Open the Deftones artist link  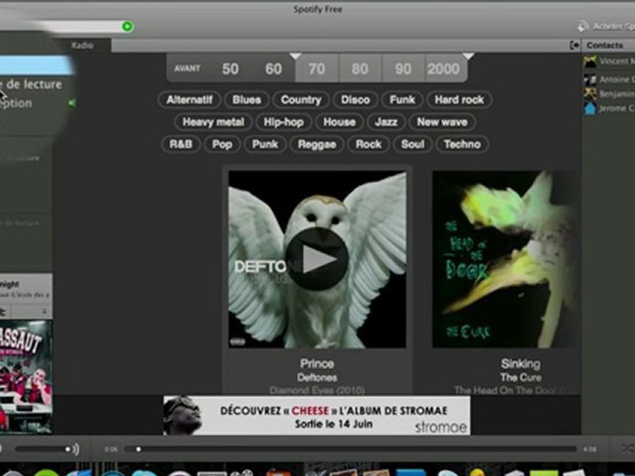coord(317,377)
